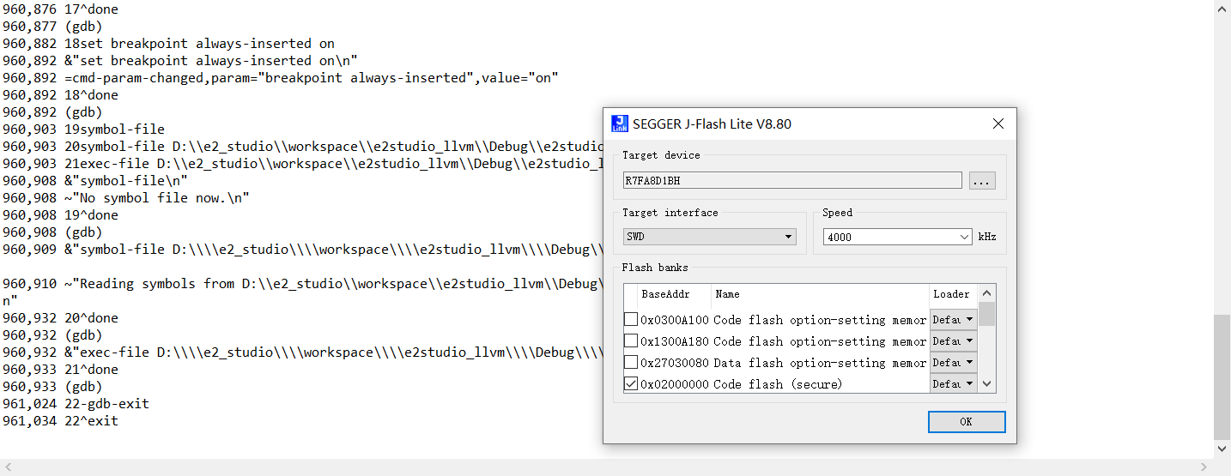Click the console window vertical scrollbar thumb
This screenshot has height=476, width=1231.
tap(1222, 377)
